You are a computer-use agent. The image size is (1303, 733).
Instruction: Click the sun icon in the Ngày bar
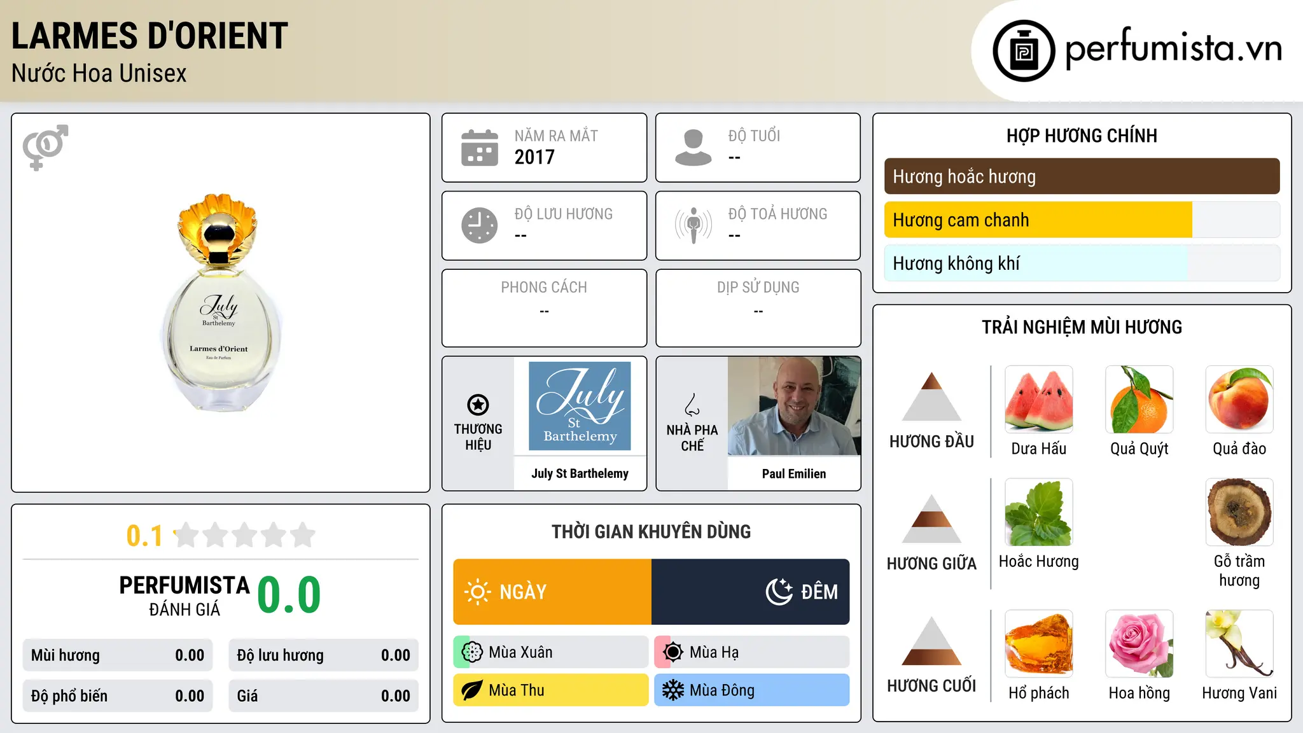click(477, 592)
